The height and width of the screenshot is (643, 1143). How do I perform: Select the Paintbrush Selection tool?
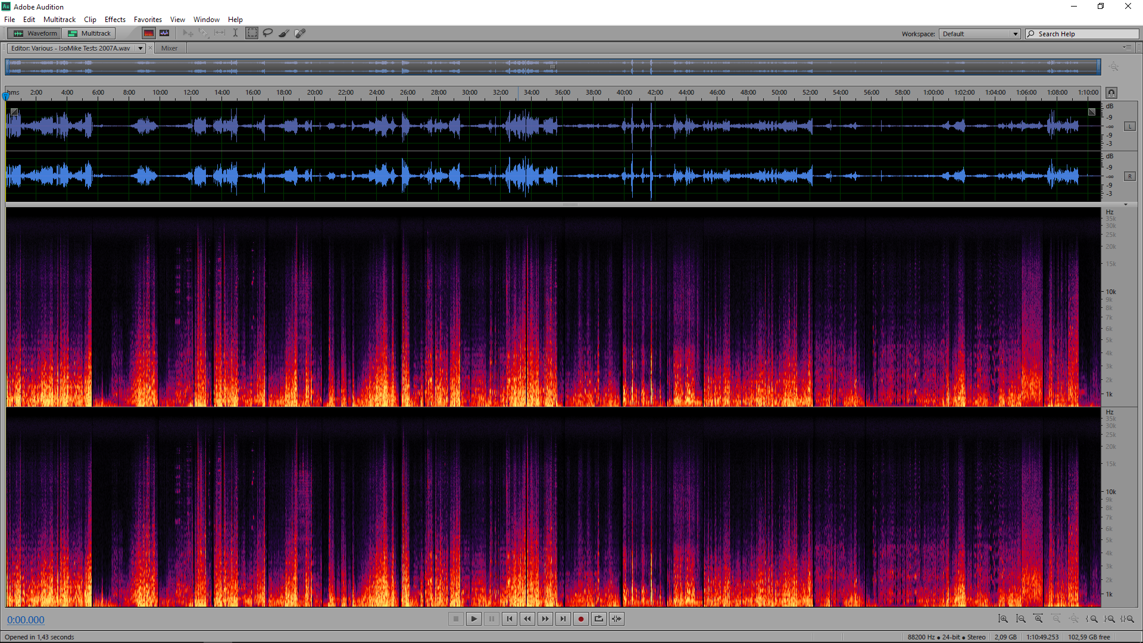click(x=284, y=33)
